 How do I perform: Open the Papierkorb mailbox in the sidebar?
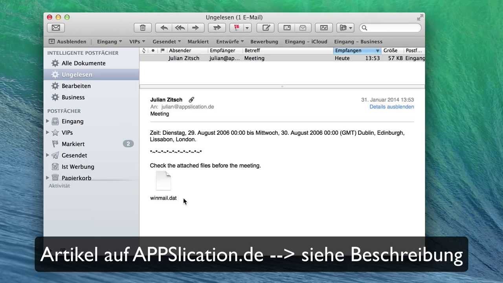pos(76,178)
